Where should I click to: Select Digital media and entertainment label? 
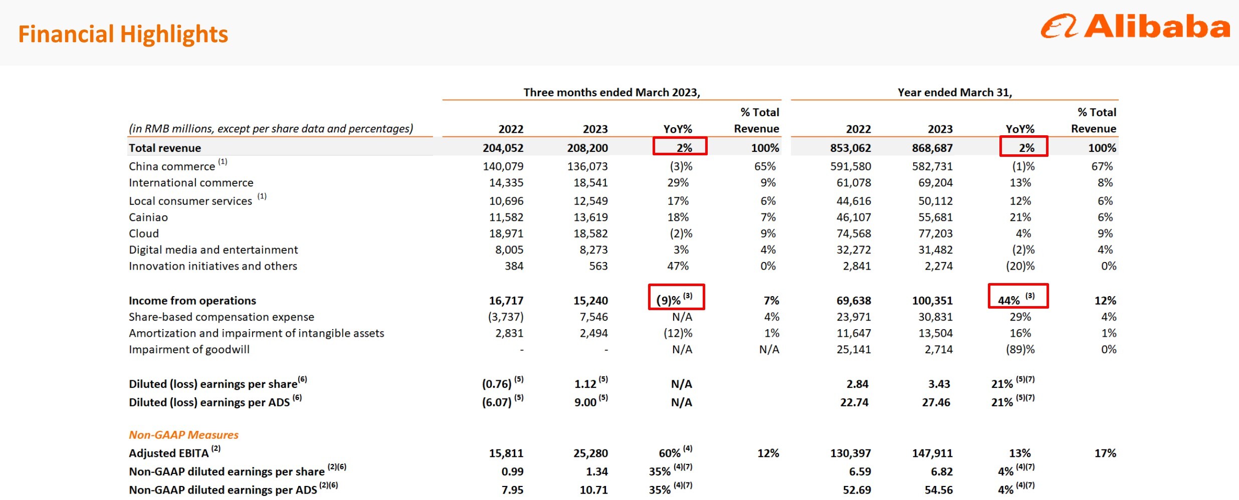(x=213, y=250)
